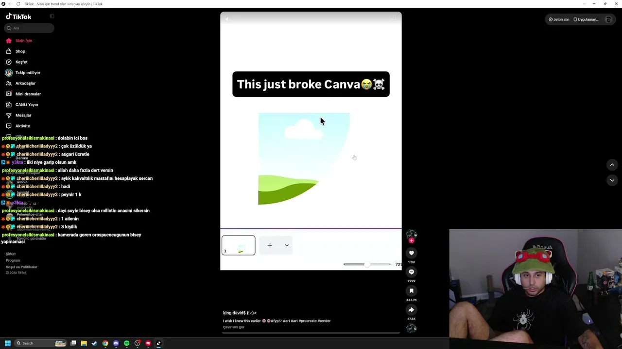Click the Çevirisini gör translation link
This screenshot has width=622, height=349.
click(x=234, y=327)
